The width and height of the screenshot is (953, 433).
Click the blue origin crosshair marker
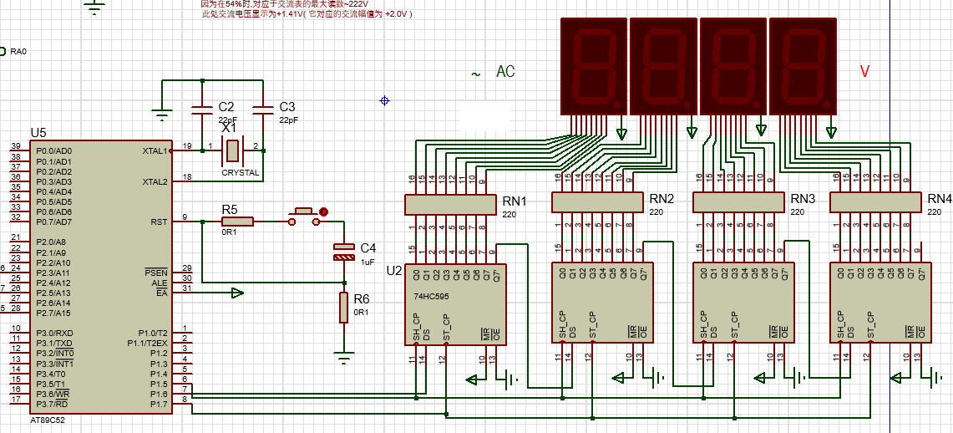pos(384,100)
